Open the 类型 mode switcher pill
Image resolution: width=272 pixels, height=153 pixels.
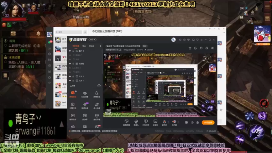(x=92, y=39)
